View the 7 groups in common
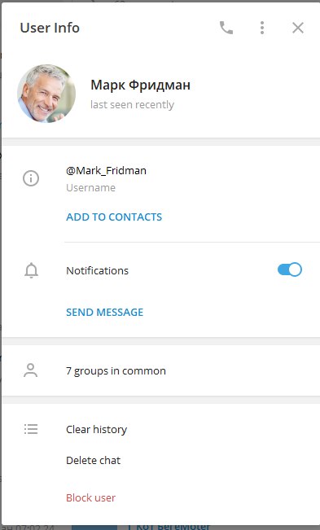This screenshot has width=320, height=530. coord(116,370)
